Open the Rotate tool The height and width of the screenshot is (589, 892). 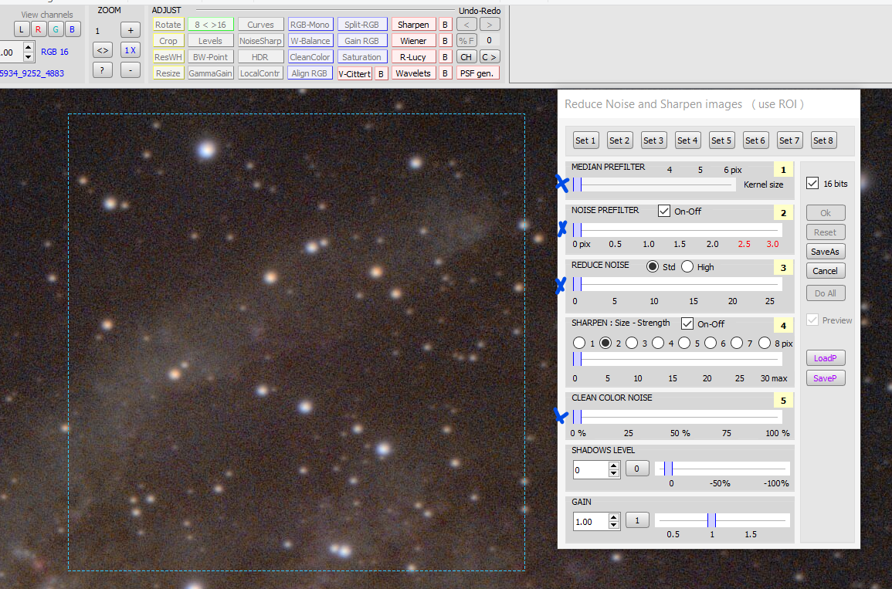click(168, 25)
